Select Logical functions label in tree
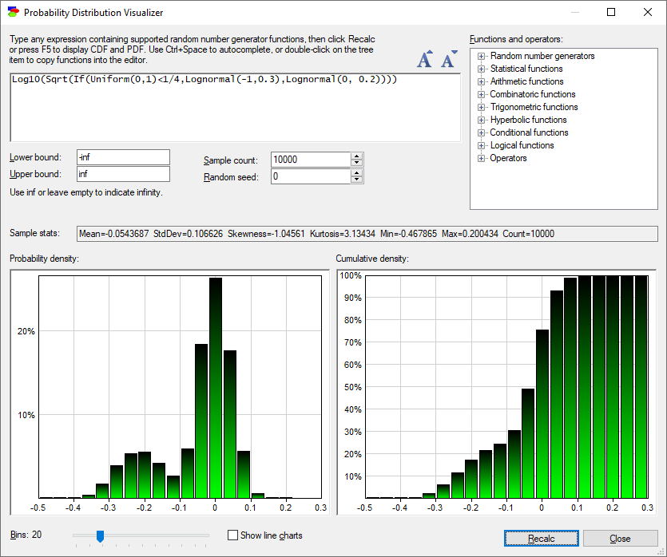 pyautogui.click(x=522, y=145)
